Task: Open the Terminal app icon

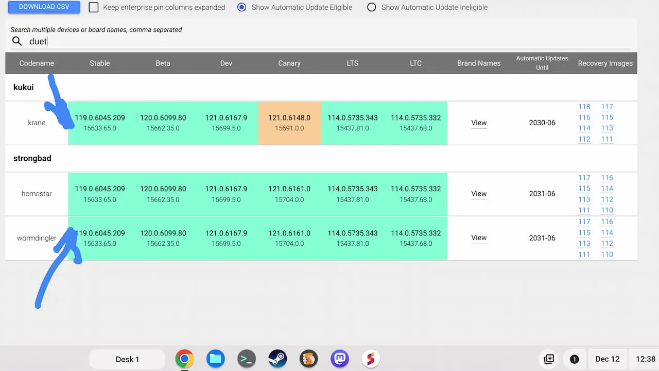Action: pos(247,359)
